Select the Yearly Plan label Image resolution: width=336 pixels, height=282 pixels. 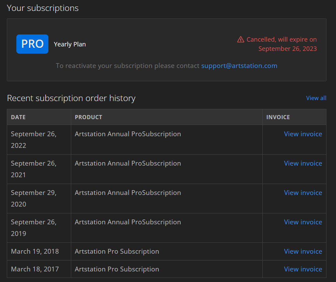tap(70, 44)
